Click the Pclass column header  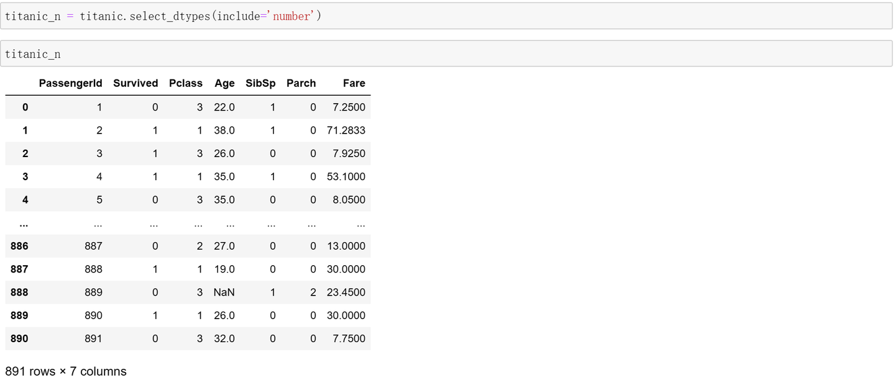point(186,83)
